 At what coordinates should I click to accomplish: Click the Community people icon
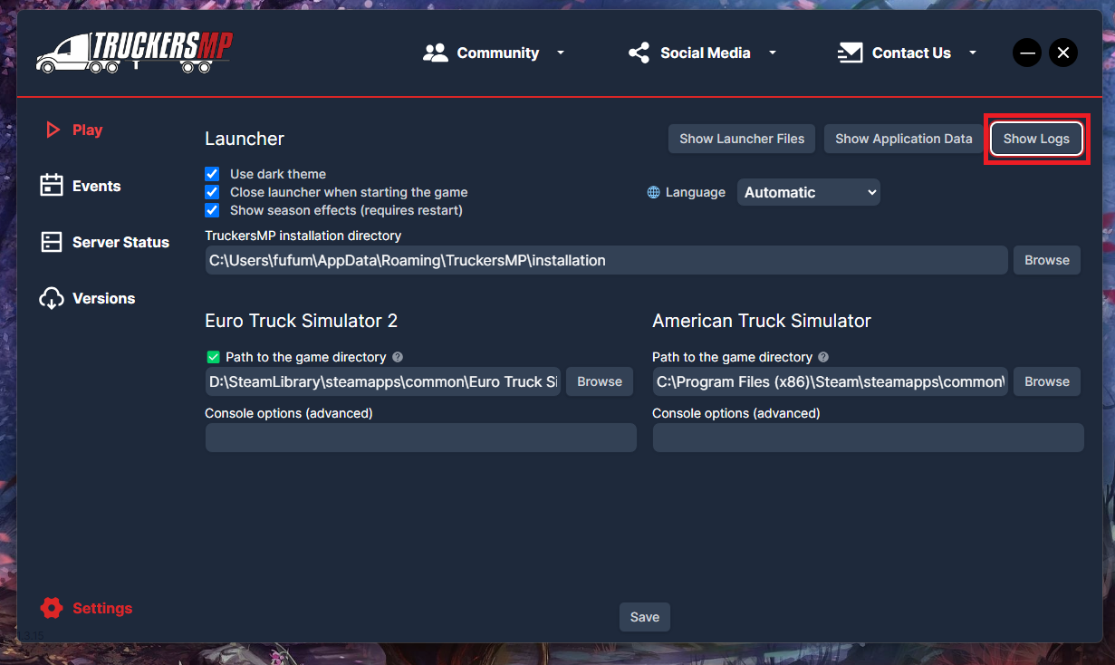[x=436, y=53]
